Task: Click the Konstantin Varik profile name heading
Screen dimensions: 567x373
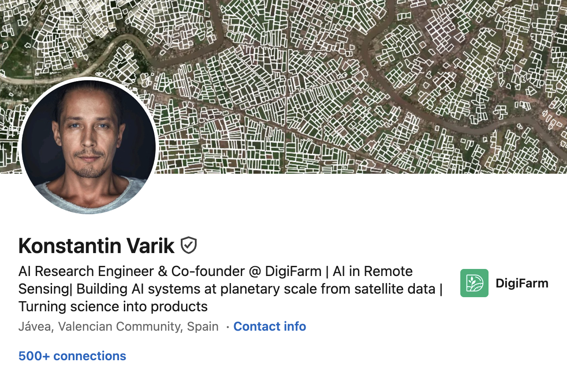Action: point(97,246)
